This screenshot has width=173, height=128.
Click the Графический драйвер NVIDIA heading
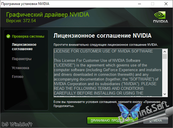(48, 15)
